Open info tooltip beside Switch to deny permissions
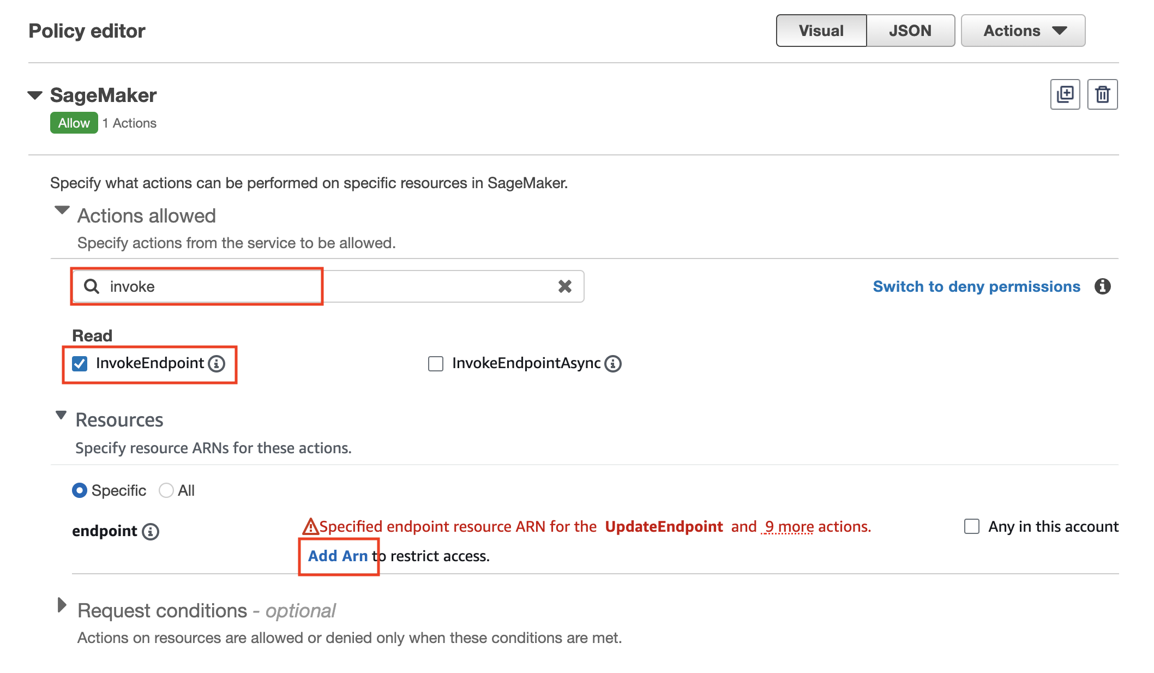 coord(1103,286)
